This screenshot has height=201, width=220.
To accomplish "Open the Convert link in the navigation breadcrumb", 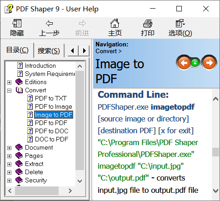I will 106,51.
